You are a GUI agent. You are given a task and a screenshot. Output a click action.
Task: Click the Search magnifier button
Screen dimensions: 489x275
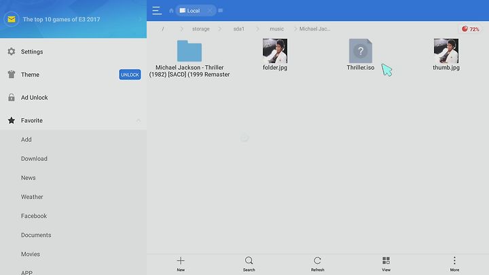click(249, 263)
